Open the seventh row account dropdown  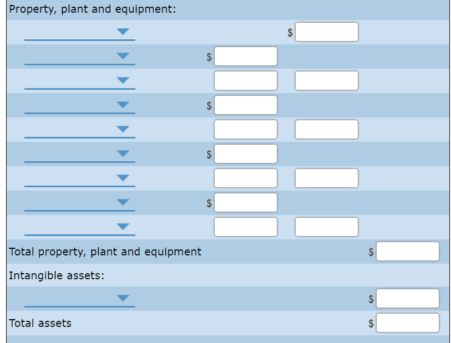click(123, 178)
